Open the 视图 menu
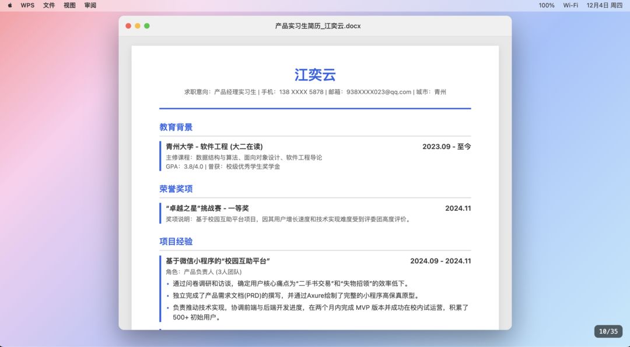The image size is (630, 347). 69,5
